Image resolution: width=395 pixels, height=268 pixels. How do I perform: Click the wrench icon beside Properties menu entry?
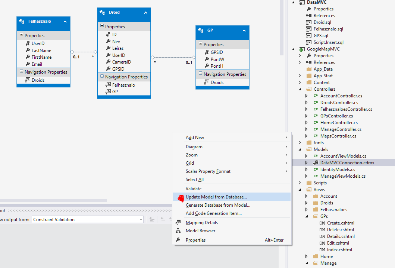click(x=178, y=240)
